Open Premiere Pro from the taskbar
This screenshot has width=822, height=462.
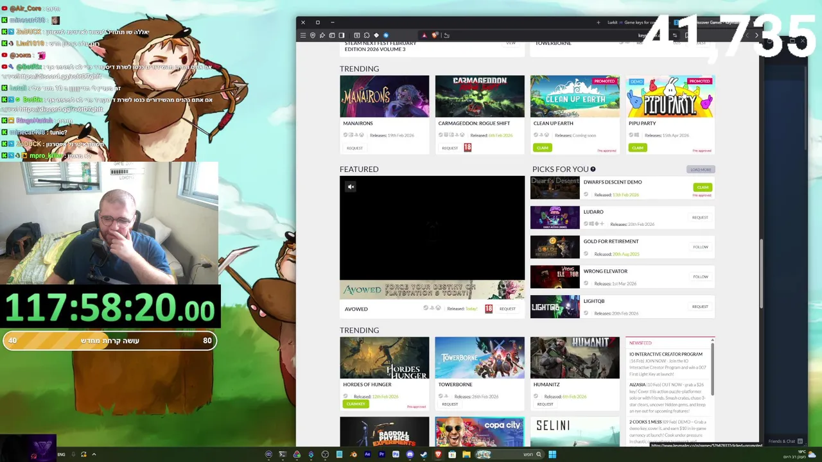(x=381, y=454)
